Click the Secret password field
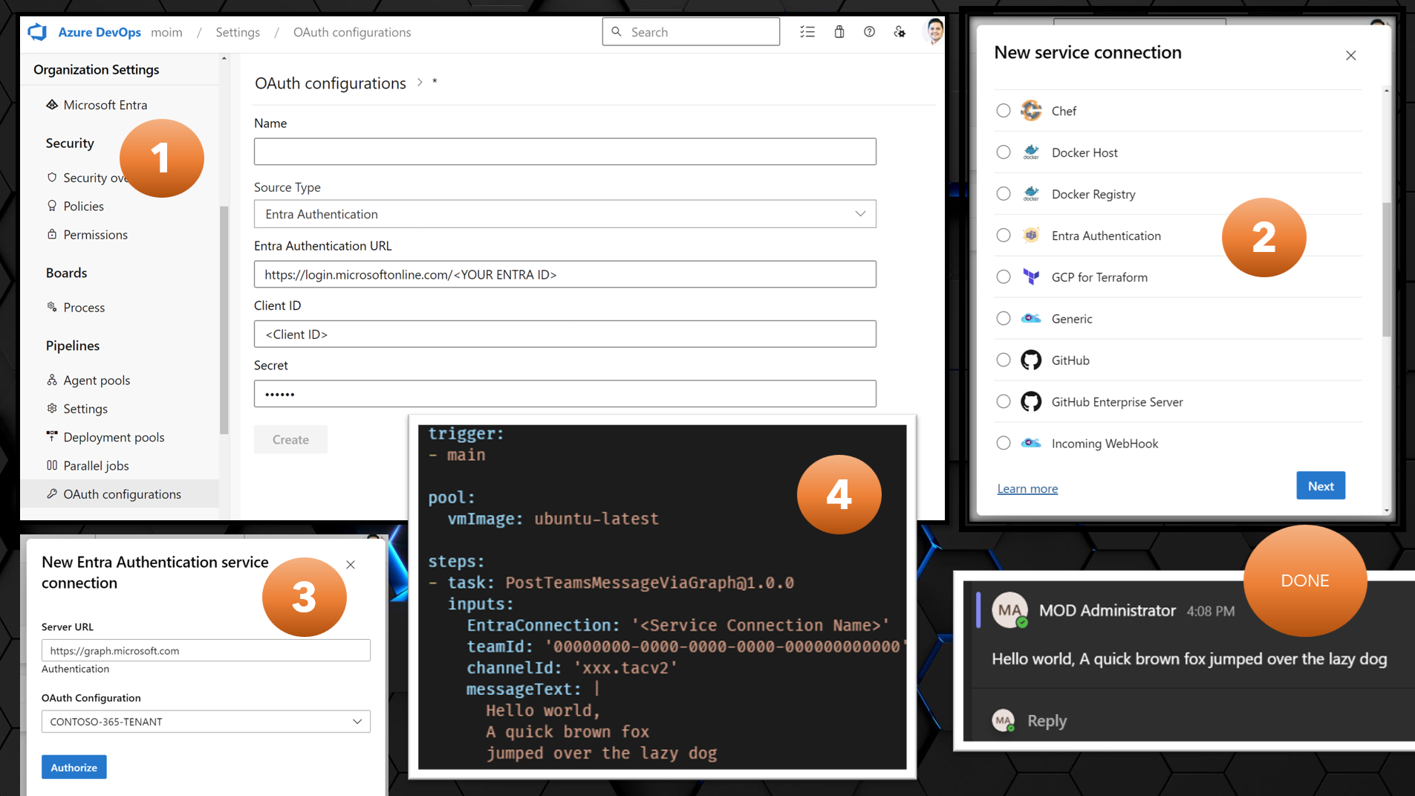Image resolution: width=1415 pixels, height=796 pixels. coord(565,393)
